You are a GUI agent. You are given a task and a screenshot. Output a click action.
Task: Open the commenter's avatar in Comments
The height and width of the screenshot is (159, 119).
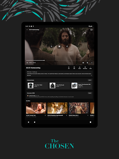[x=28, y=96]
